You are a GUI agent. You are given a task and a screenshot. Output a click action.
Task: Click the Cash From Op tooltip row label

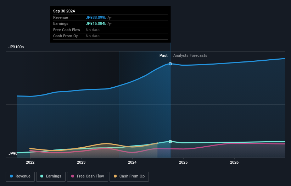tap(66, 36)
